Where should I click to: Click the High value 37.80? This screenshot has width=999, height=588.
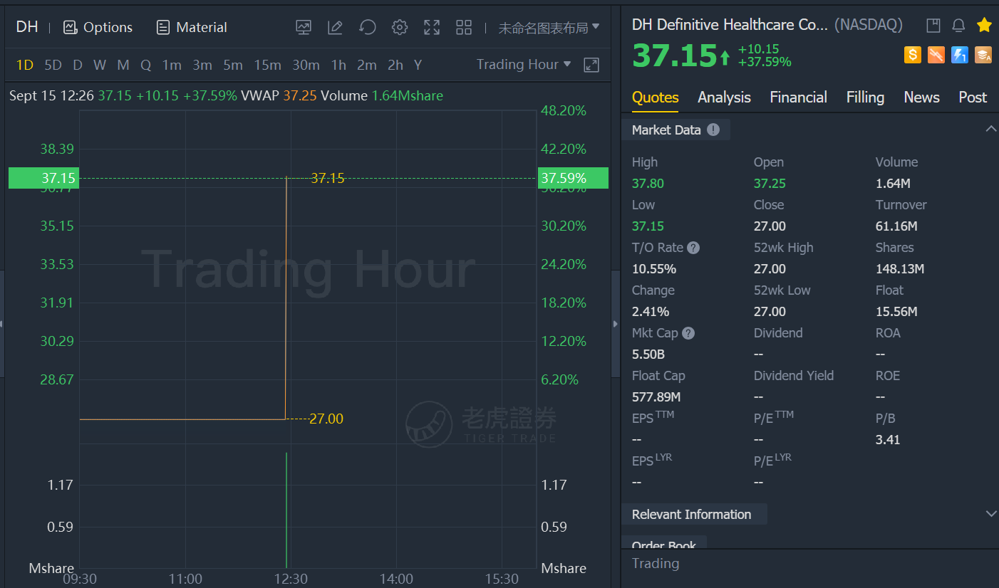[x=648, y=184]
